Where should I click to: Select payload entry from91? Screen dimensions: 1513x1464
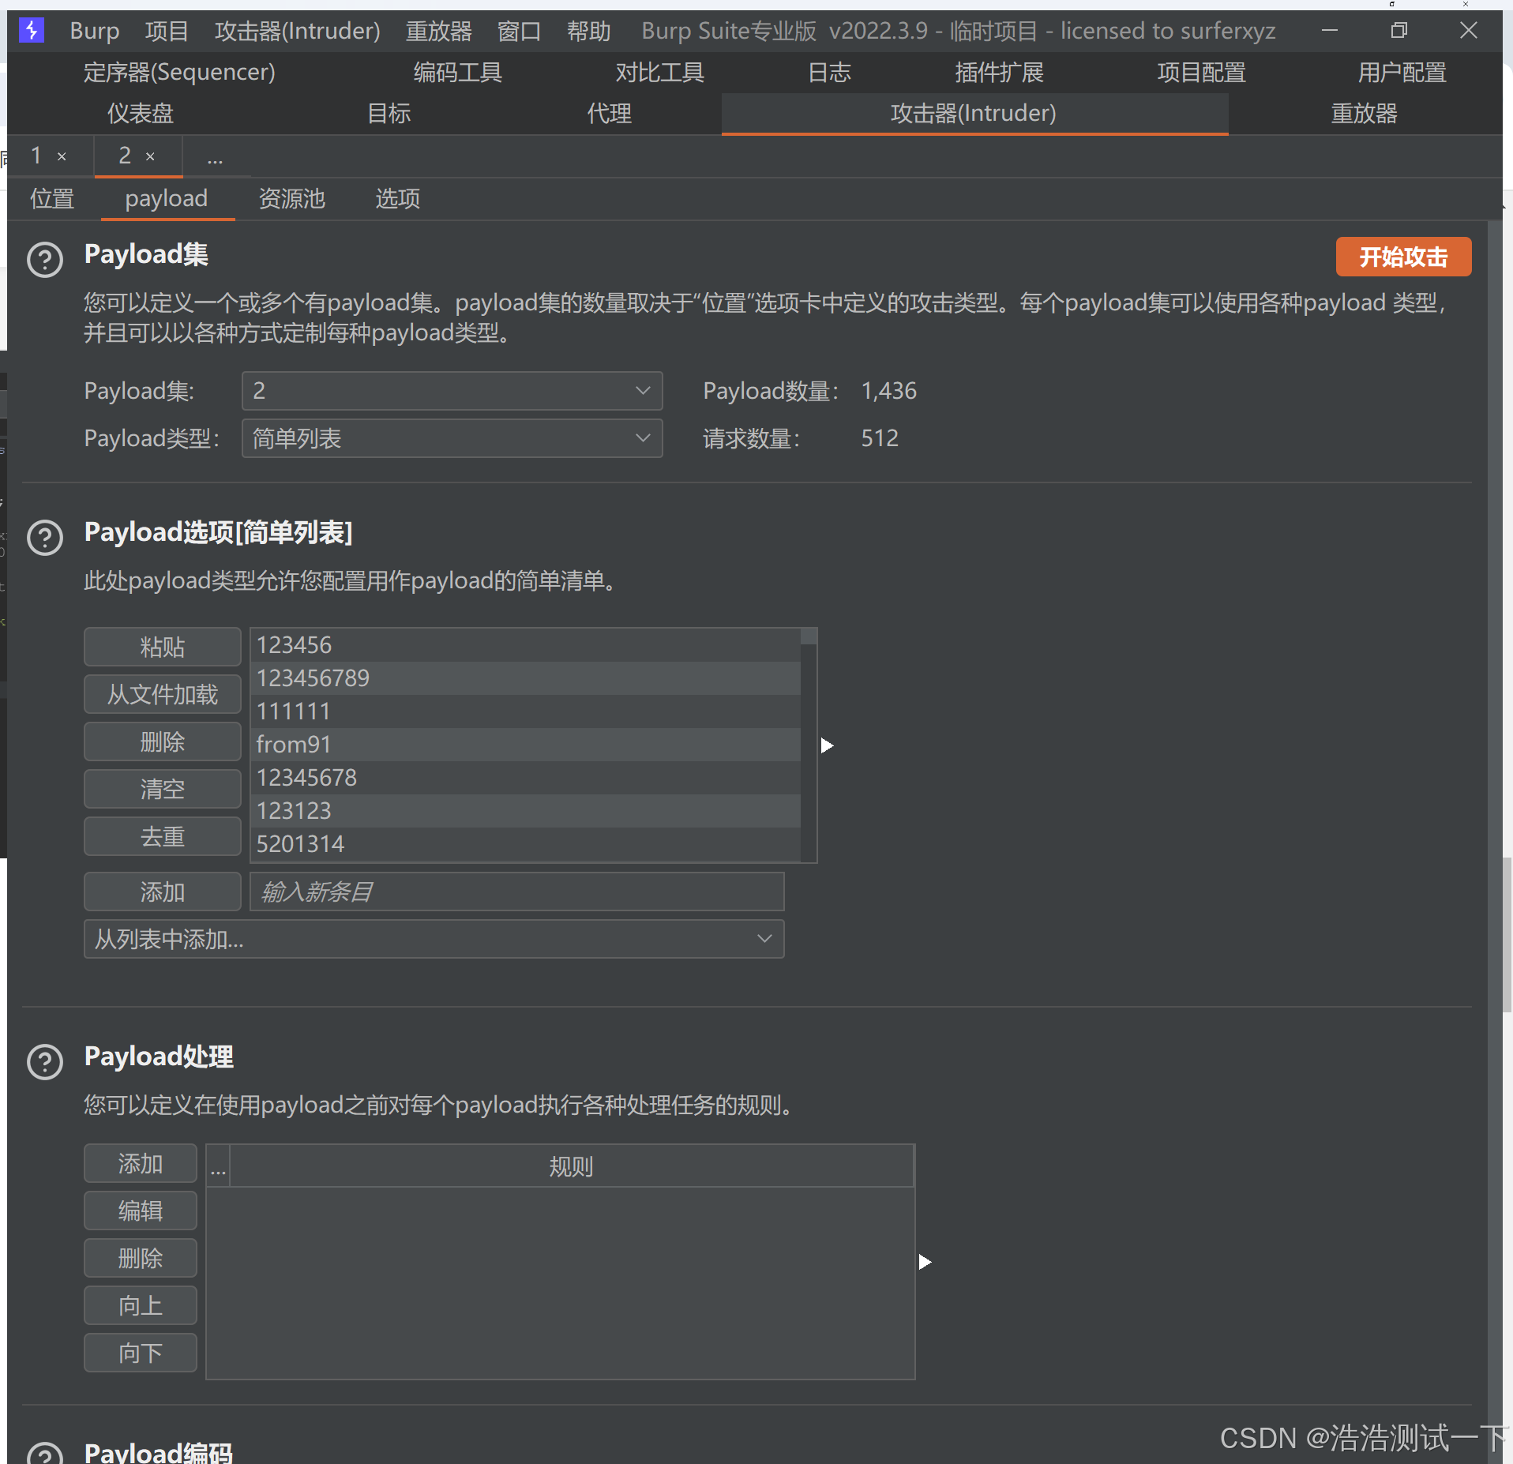click(526, 745)
